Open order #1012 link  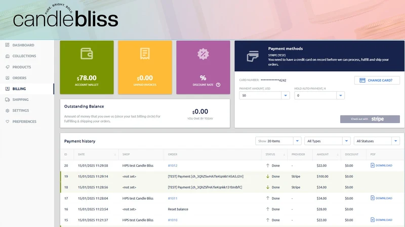[x=173, y=165]
